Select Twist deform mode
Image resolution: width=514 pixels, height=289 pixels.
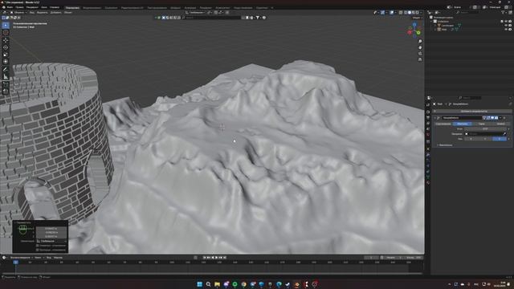coord(443,124)
